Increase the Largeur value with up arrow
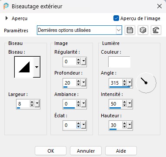 pyautogui.click(x=32, y=102)
